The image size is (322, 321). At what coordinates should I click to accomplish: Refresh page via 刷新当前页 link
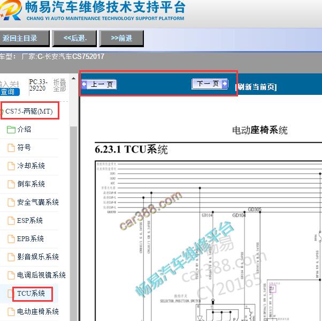point(256,87)
